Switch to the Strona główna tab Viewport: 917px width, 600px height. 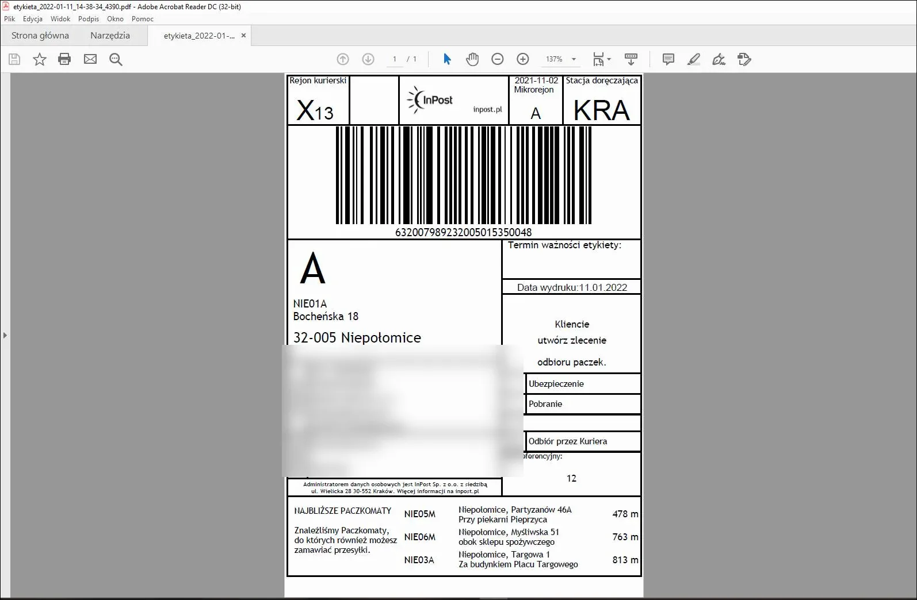point(40,36)
